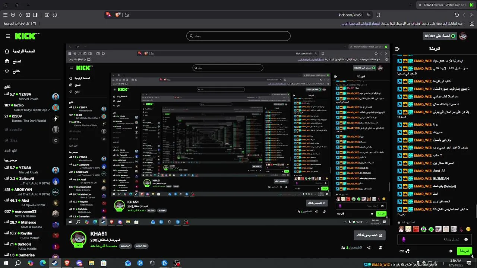Open ABOKYAN recommended channel

click(x=32, y=192)
